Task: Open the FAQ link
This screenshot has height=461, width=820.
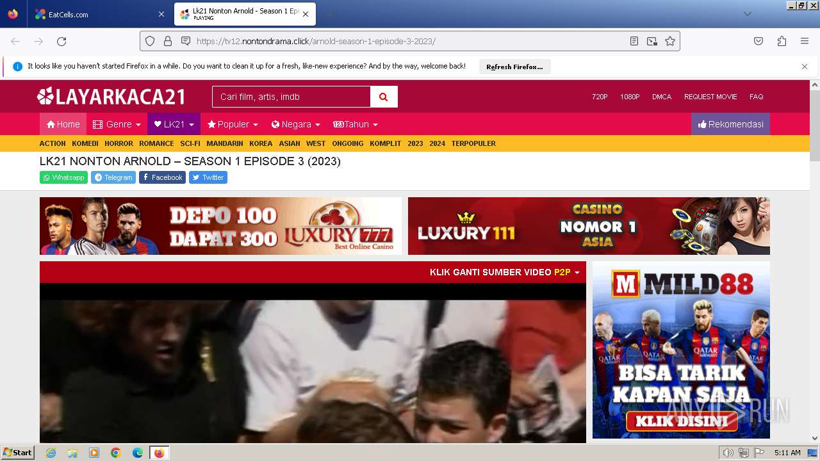Action: [x=757, y=97]
